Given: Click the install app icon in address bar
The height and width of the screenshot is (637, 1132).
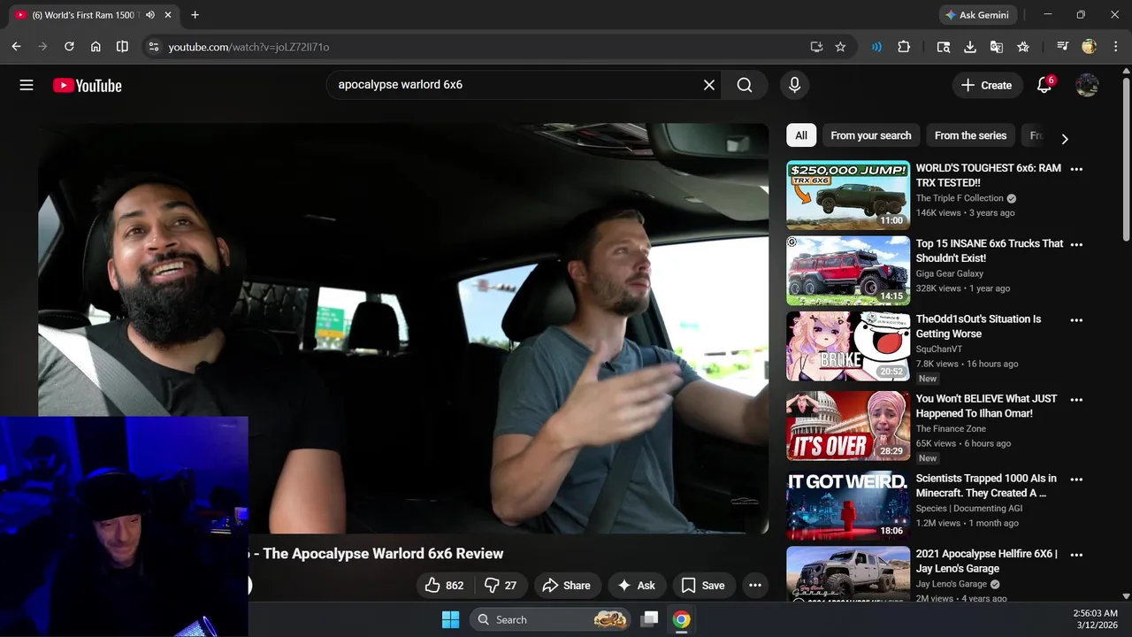Looking at the screenshot, I should pyautogui.click(x=816, y=47).
